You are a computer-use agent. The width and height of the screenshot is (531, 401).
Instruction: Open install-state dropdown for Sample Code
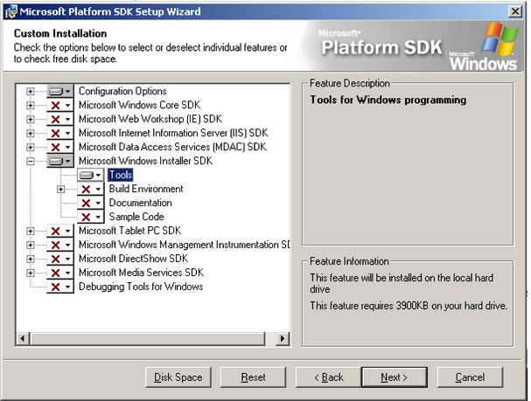pos(90,217)
